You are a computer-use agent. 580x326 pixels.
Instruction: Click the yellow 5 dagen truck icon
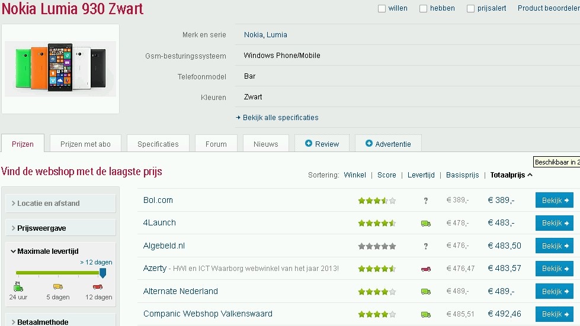pos(57,287)
